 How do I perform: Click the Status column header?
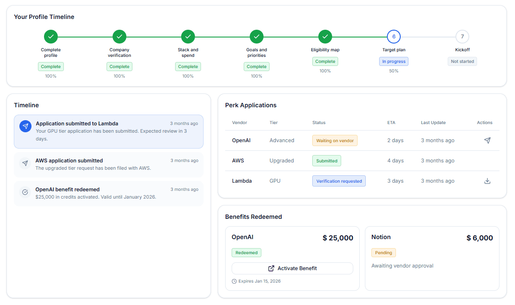click(x=319, y=123)
